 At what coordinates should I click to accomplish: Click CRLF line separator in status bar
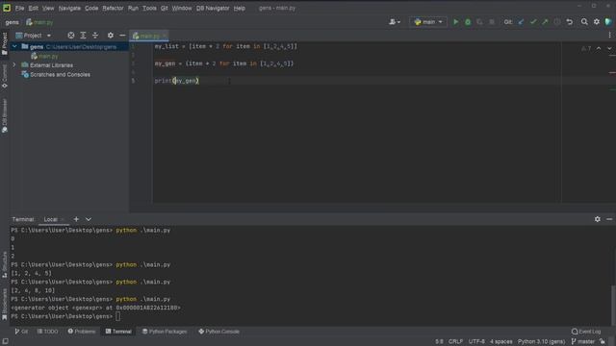pos(455,342)
